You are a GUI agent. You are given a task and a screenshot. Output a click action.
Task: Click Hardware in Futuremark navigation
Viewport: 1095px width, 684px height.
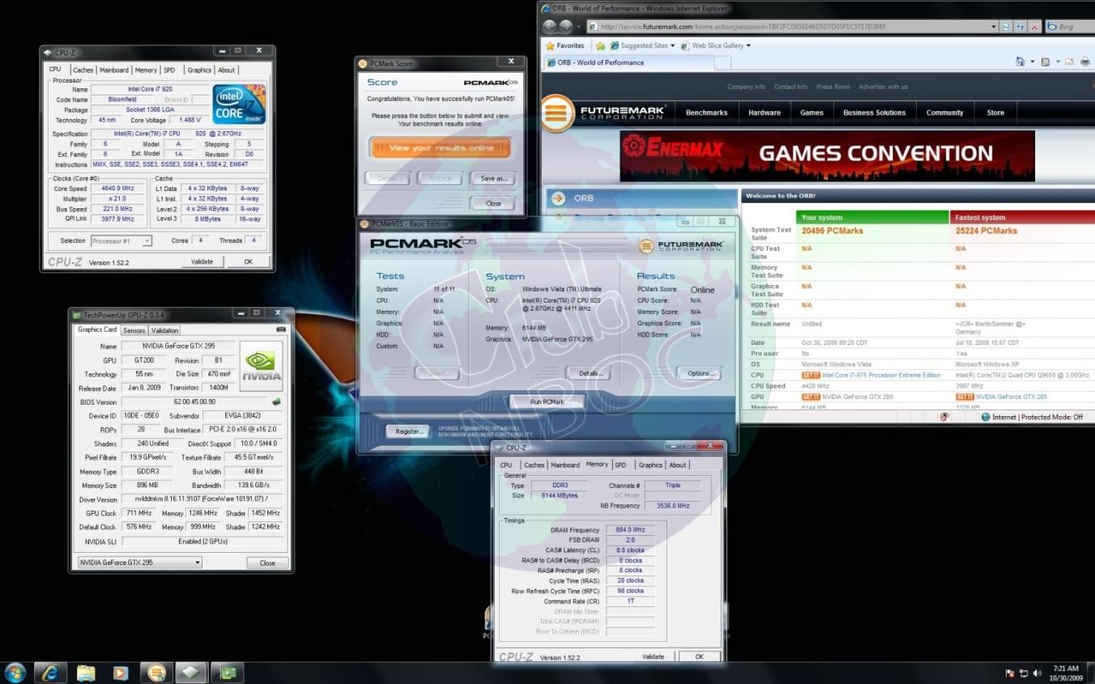(765, 113)
